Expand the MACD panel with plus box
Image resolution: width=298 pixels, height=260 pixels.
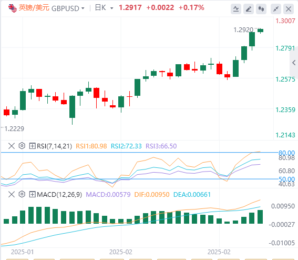pos(32,195)
